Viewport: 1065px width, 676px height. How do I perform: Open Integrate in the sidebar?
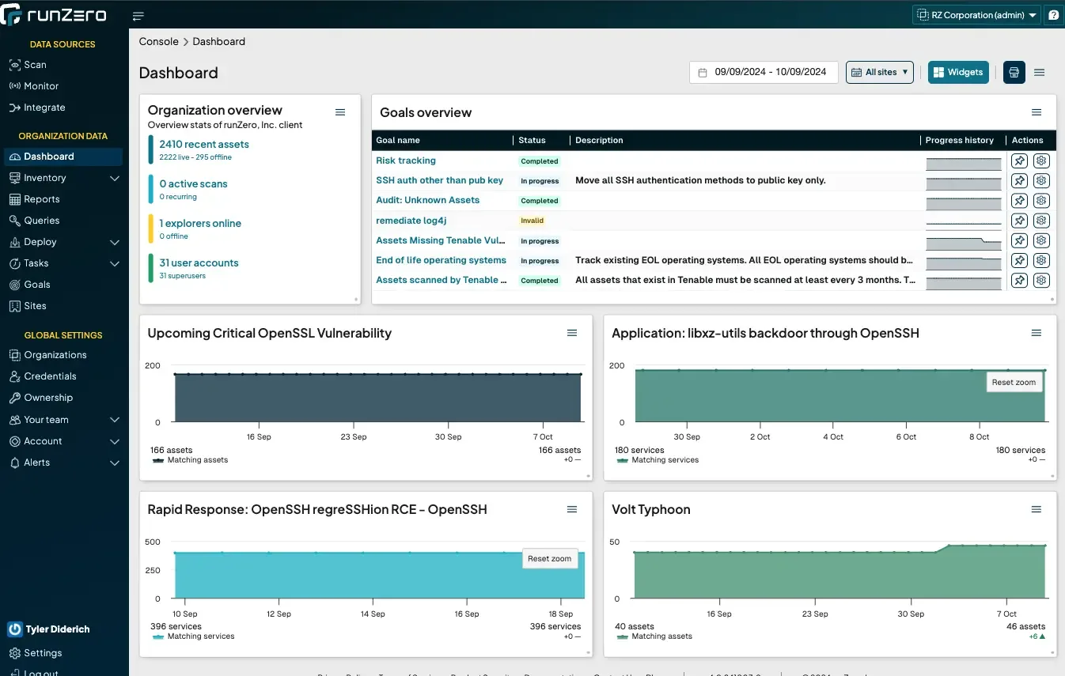pyautogui.click(x=44, y=108)
